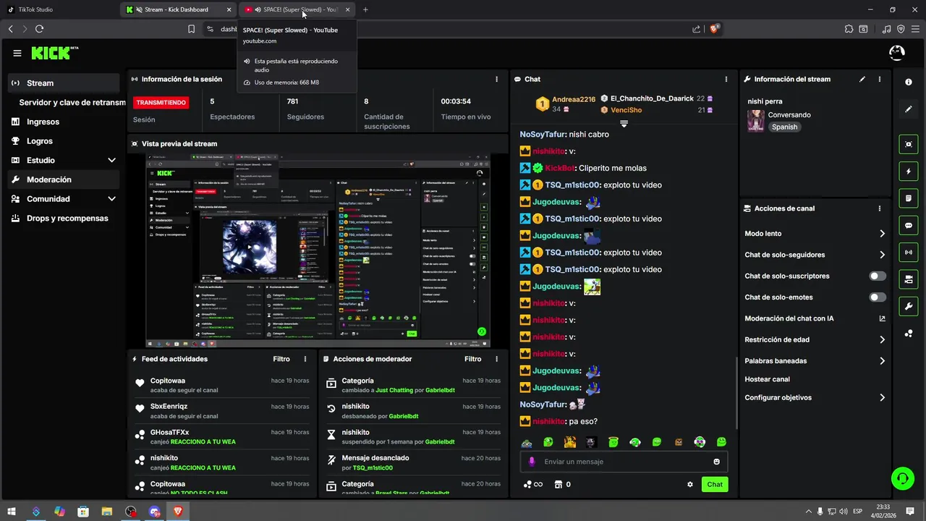This screenshot has height=521, width=926.
Task: Open Acciones de canal options menu
Action: [x=880, y=208]
